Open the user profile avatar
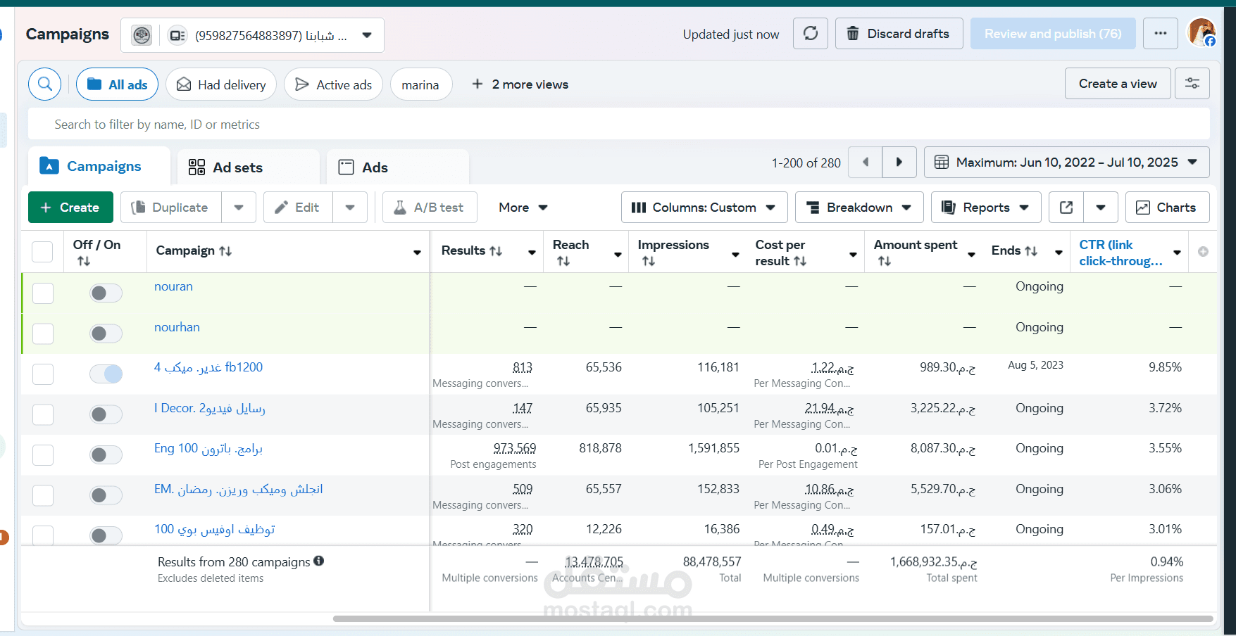Viewport: 1236px width, 636px height. 1201,32
